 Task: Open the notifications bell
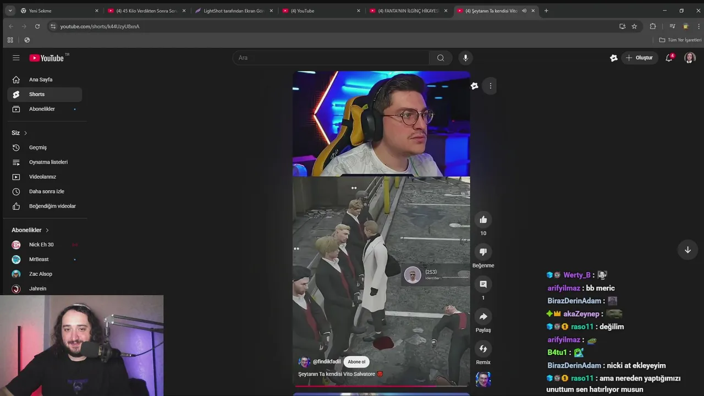point(669,58)
